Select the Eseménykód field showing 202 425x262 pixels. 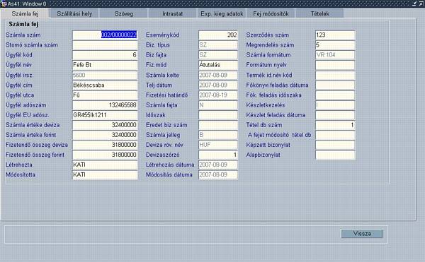tap(218, 35)
